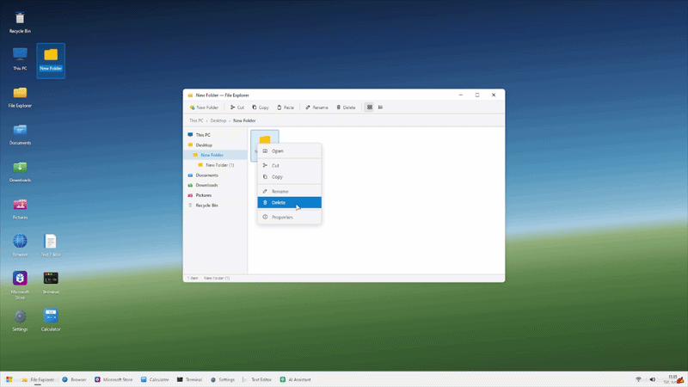Viewport: 688px width, 387px height.
Task: Click '1 item' in the status bar
Action: pyautogui.click(x=193, y=278)
